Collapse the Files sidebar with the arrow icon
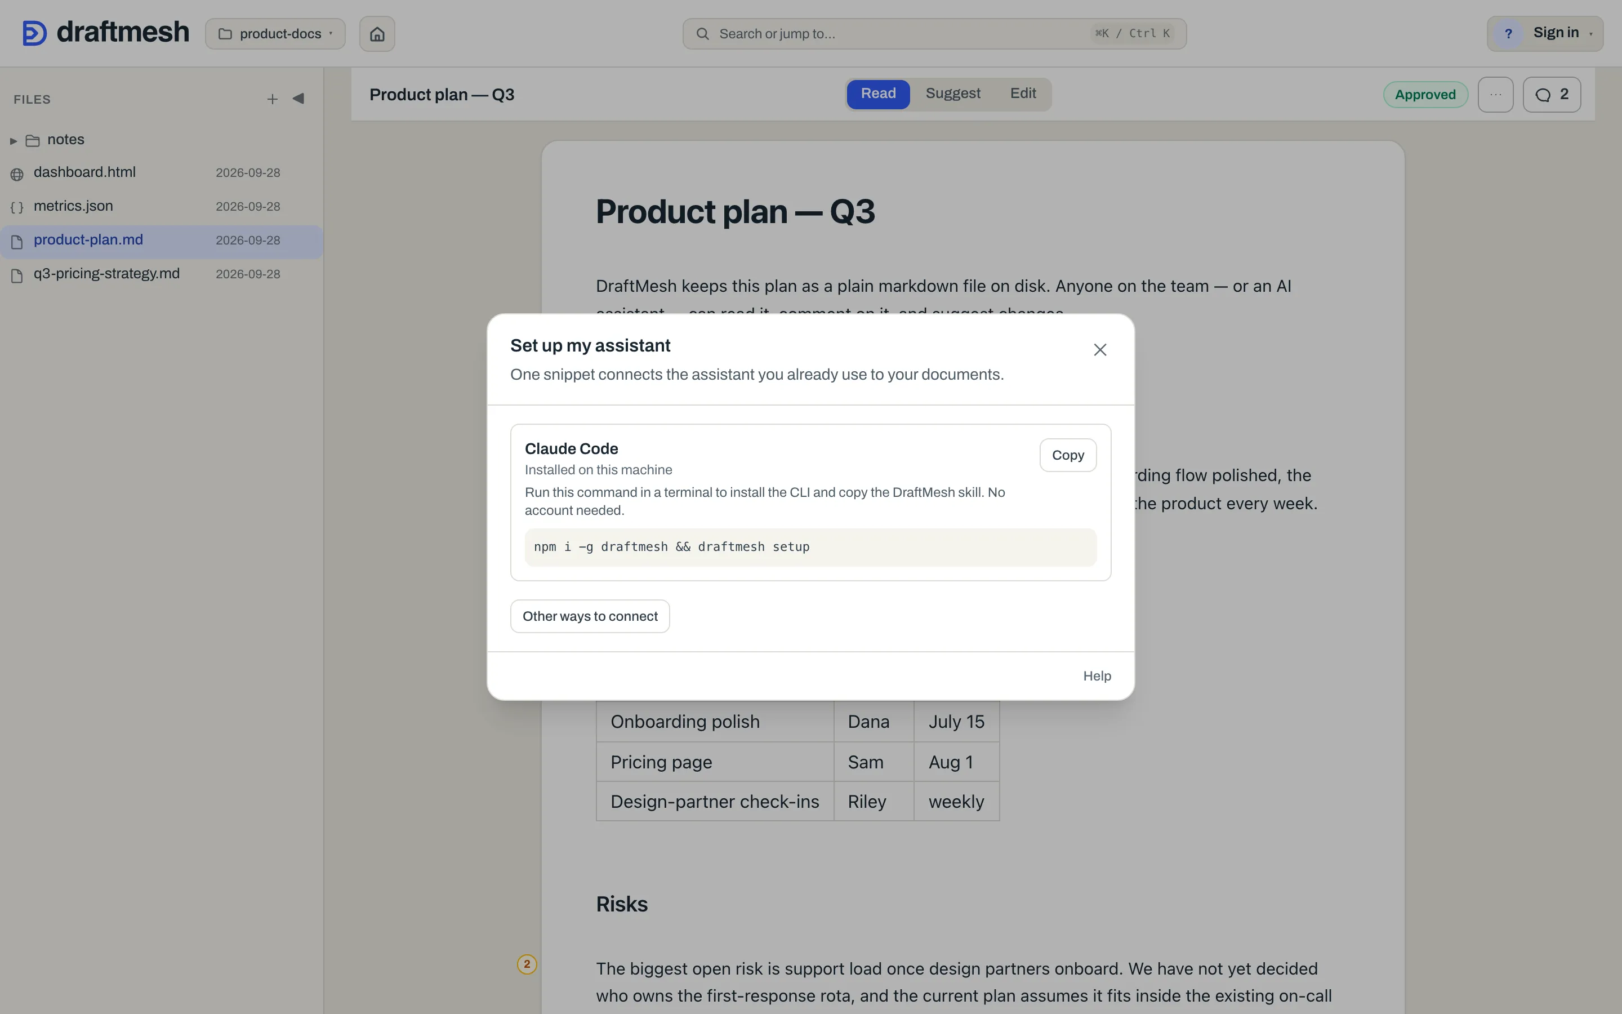The width and height of the screenshot is (1622, 1014). pyautogui.click(x=298, y=99)
